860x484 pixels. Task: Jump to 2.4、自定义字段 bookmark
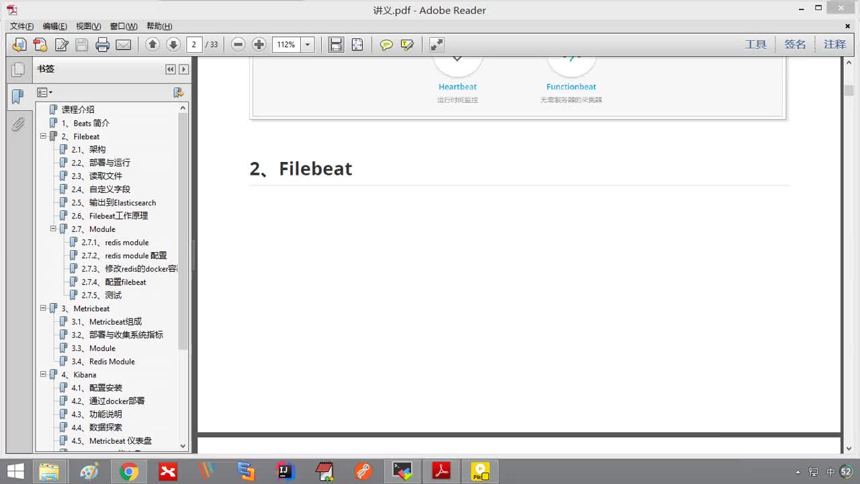tap(101, 190)
